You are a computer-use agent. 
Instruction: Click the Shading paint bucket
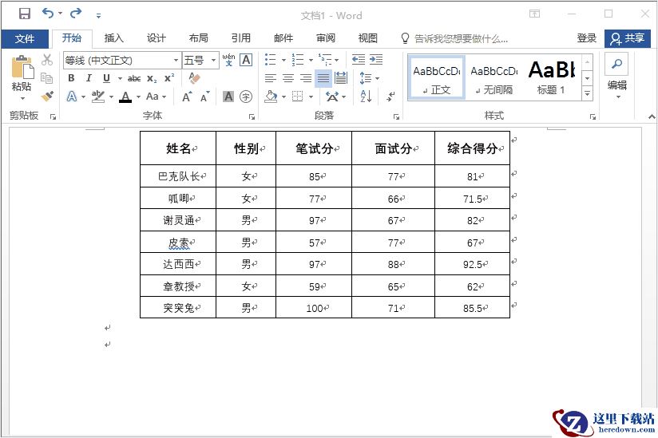tap(271, 97)
